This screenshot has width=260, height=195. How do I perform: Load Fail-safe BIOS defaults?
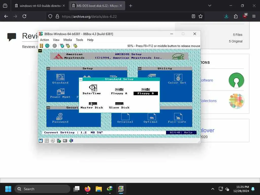click(x=177, y=118)
